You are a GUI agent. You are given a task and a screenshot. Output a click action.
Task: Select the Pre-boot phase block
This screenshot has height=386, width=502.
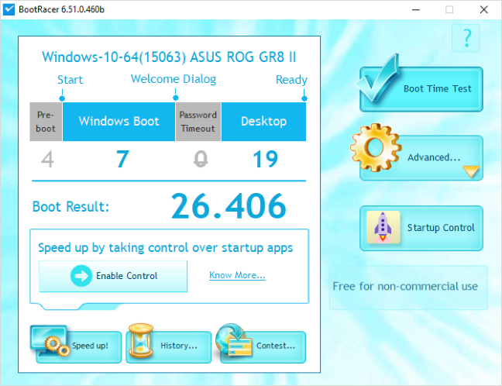(x=46, y=122)
